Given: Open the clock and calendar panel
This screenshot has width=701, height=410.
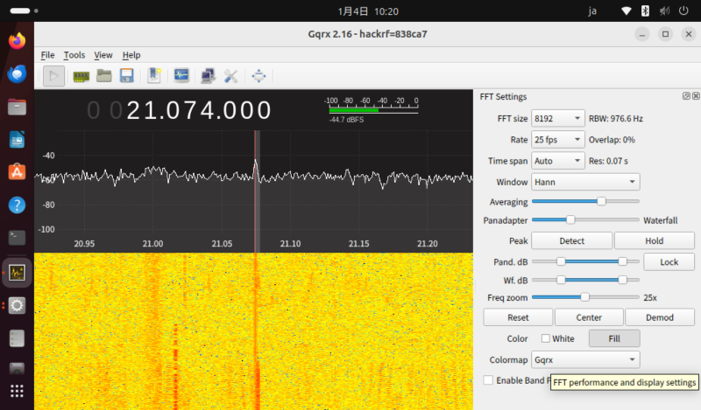Looking at the screenshot, I should click(368, 11).
